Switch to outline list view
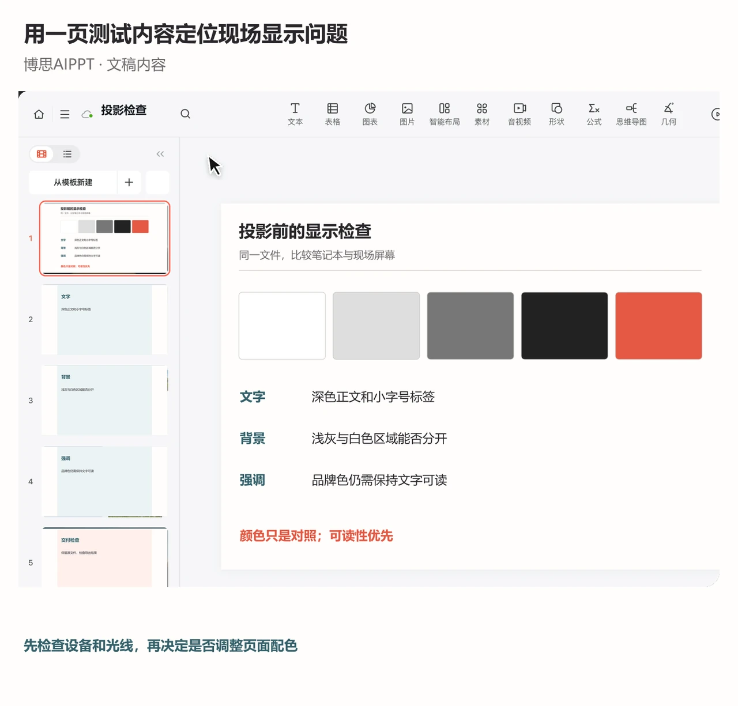 [x=67, y=154]
